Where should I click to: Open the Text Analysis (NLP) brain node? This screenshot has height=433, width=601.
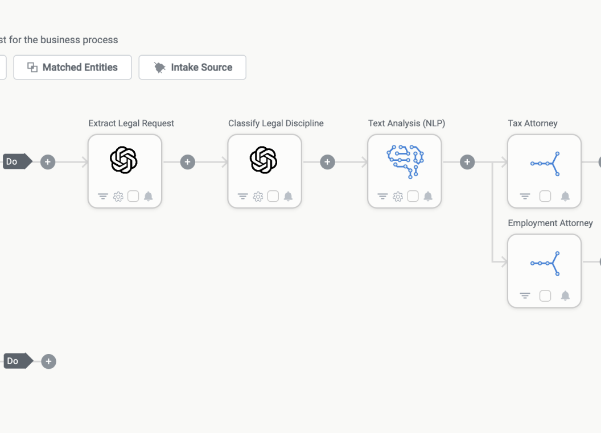[x=405, y=161]
